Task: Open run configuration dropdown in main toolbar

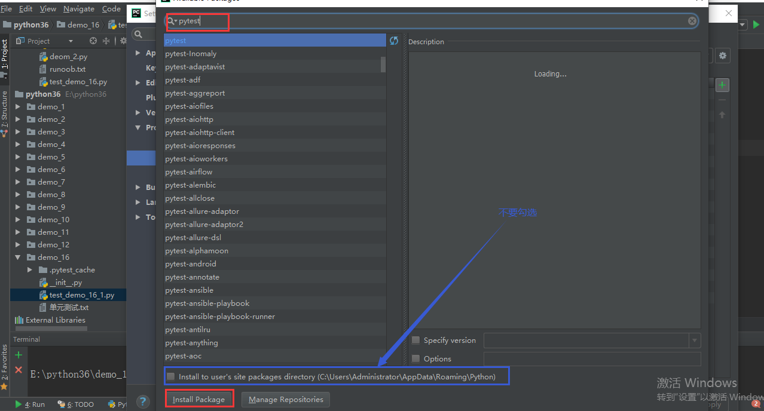Action: (x=742, y=25)
